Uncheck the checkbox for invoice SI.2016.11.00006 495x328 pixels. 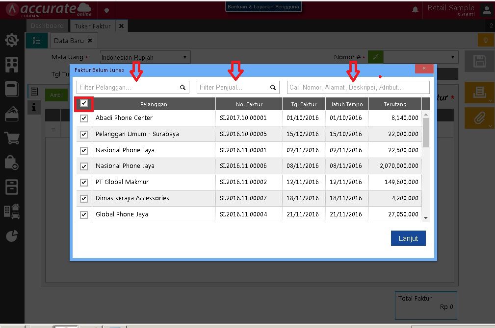coord(84,166)
